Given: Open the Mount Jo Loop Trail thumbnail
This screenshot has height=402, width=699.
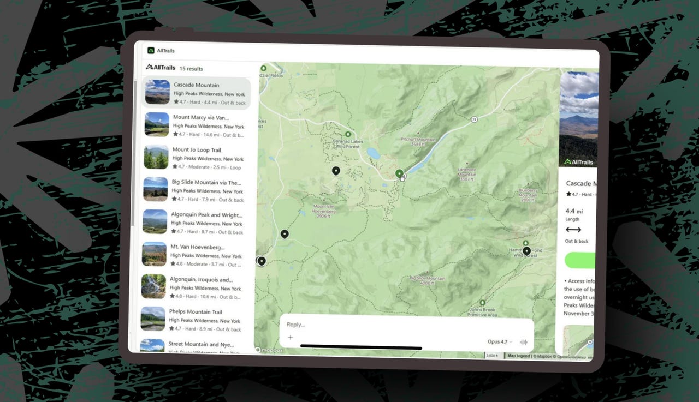Looking at the screenshot, I should tap(156, 158).
